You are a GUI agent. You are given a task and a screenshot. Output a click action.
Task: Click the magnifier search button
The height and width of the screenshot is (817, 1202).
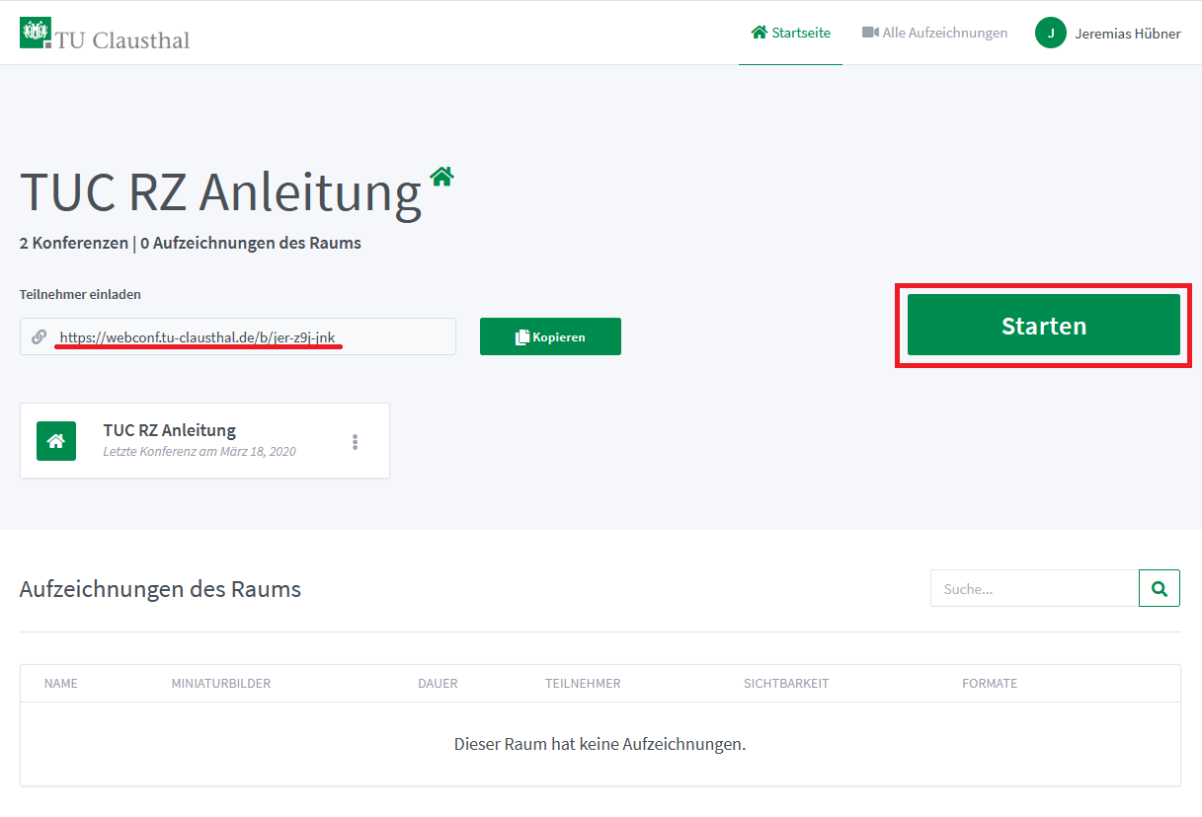click(x=1160, y=589)
